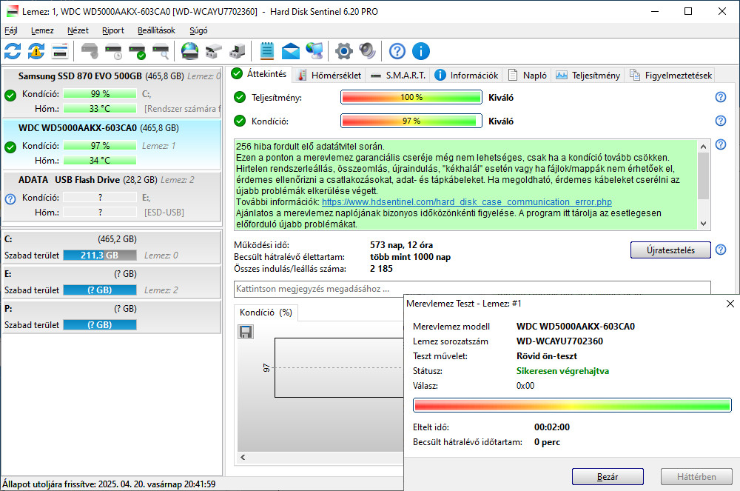Click the disk with clock icon
Image resolution: width=740 pixels, height=491 pixels.
tap(113, 51)
